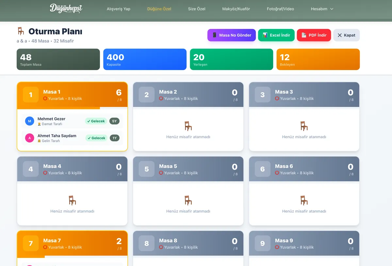Viewport: 392px width, 266px height.
Task: Click the X icon in Kapat
Action: tap(340, 35)
